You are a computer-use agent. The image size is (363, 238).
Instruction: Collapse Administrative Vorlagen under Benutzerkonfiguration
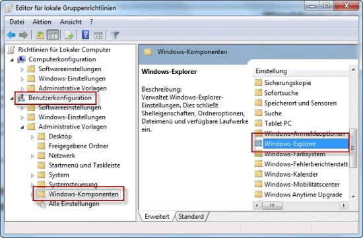tap(22, 127)
